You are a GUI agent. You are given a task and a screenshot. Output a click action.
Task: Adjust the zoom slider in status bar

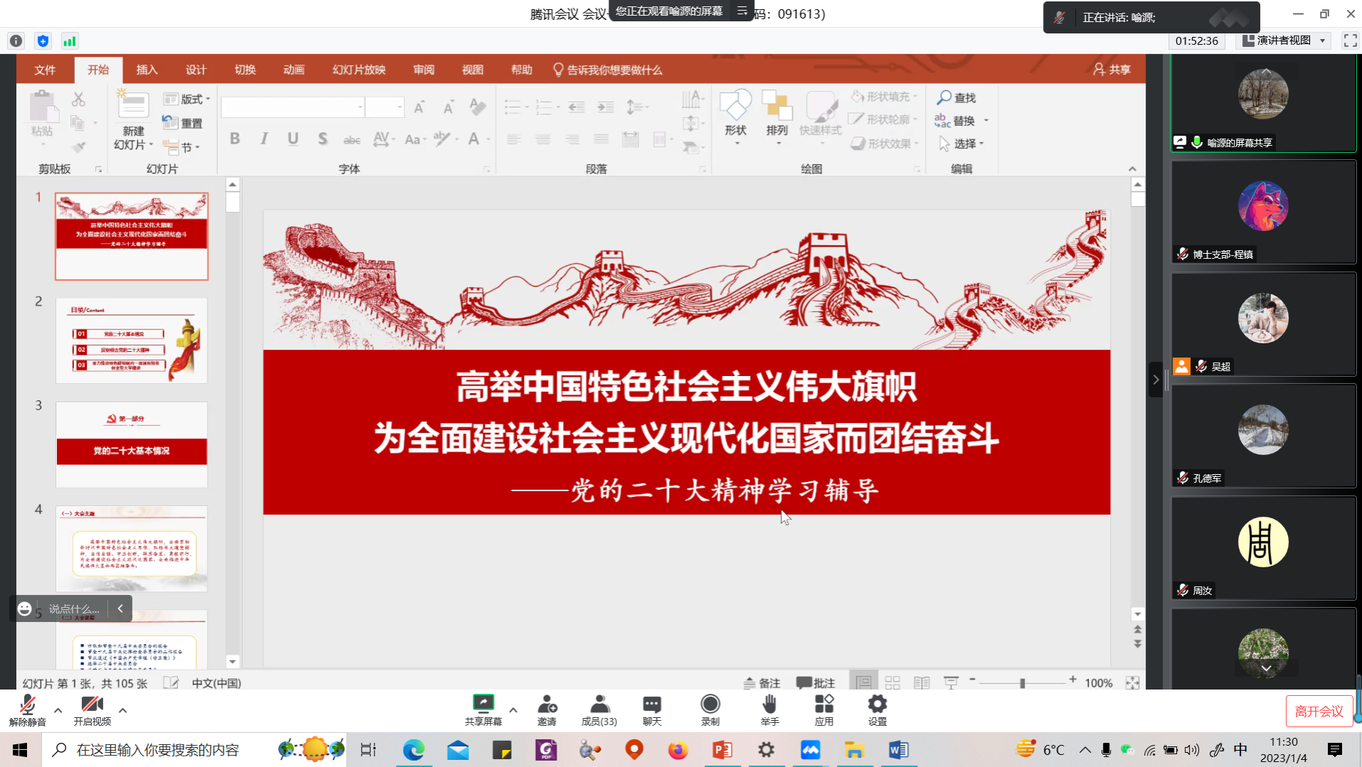(1022, 683)
